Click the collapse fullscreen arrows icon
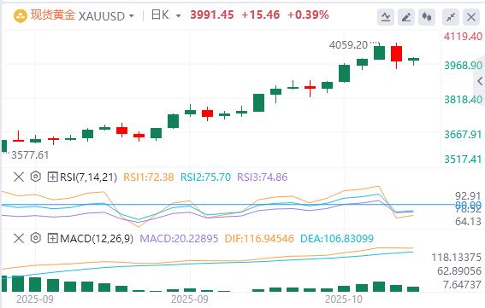This screenshot has height=308, width=485. (451, 17)
